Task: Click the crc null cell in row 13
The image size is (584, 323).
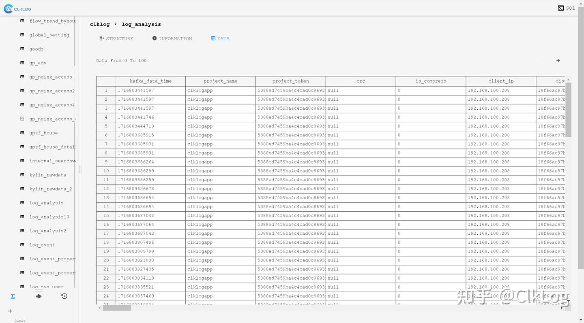Action: (361, 198)
